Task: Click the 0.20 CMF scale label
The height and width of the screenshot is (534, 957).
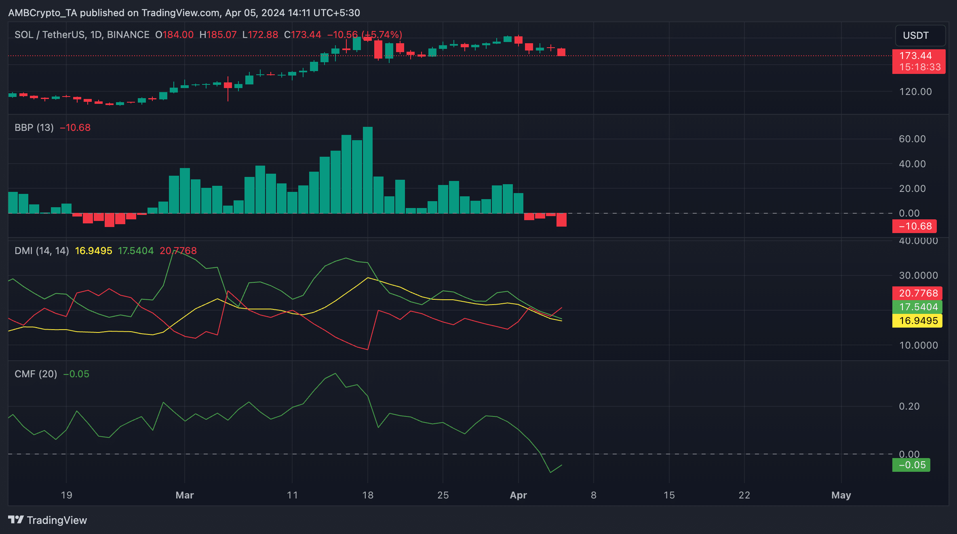Action: pos(909,406)
